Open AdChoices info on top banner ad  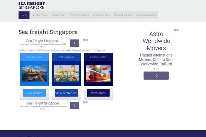(x=84, y=40)
